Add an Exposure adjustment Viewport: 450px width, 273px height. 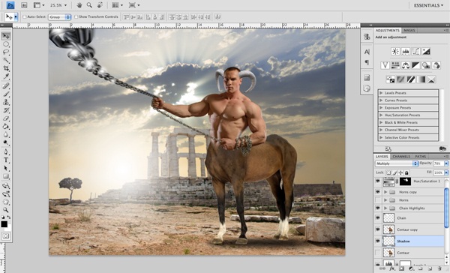(x=426, y=52)
